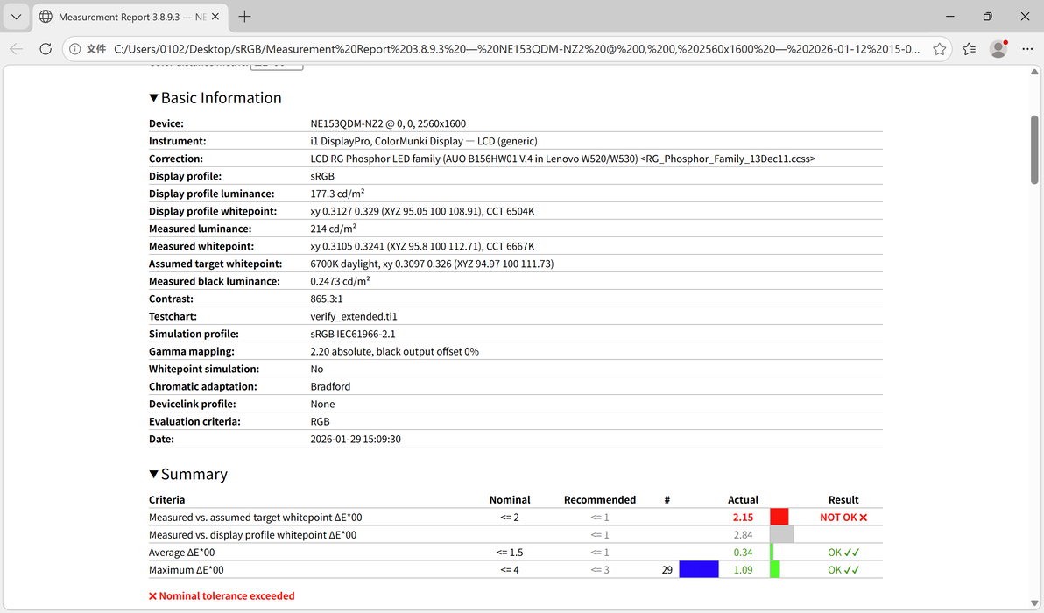The image size is (1044, 613).
Task: Reload the measurement report page
Action: pos(46,48)
